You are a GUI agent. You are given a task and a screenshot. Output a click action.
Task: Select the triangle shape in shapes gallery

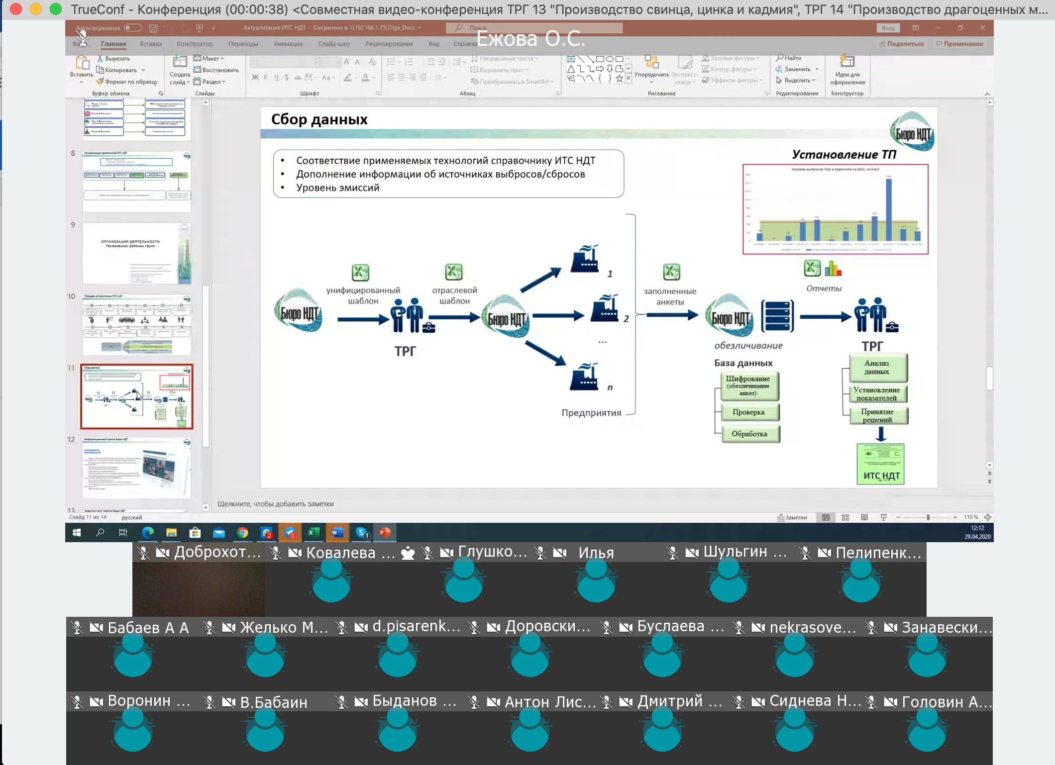[x=571, y=69]
